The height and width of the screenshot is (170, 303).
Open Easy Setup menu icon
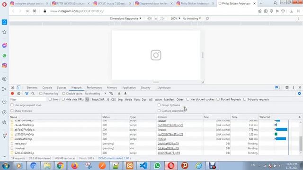pos(298,11)
